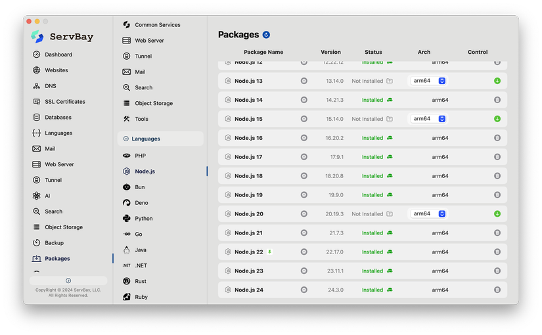This screenshot has height=335, width=542.
Task: Click the refresh icon beside Packages title
Action: tap(266, 35)
